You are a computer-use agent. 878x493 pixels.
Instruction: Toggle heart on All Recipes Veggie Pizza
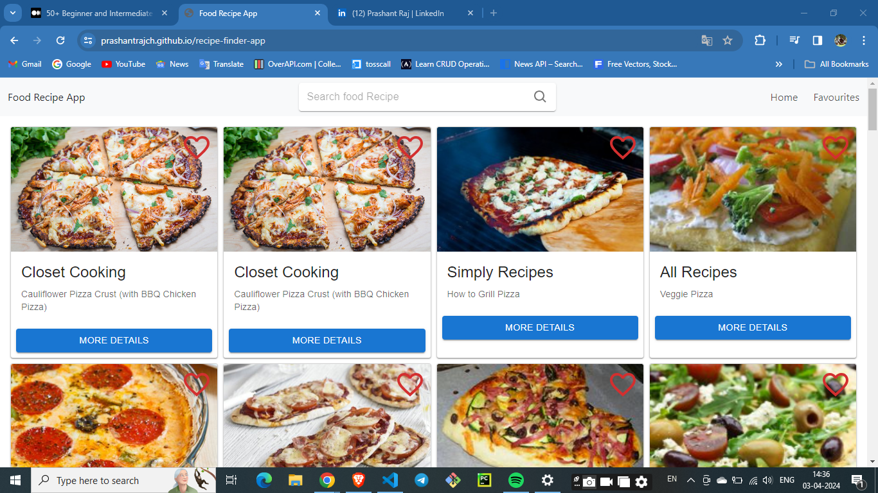pos(835,148)
